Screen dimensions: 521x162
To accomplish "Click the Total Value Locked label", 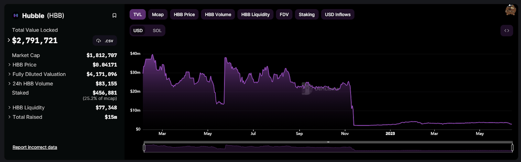I will coord(35,30).
